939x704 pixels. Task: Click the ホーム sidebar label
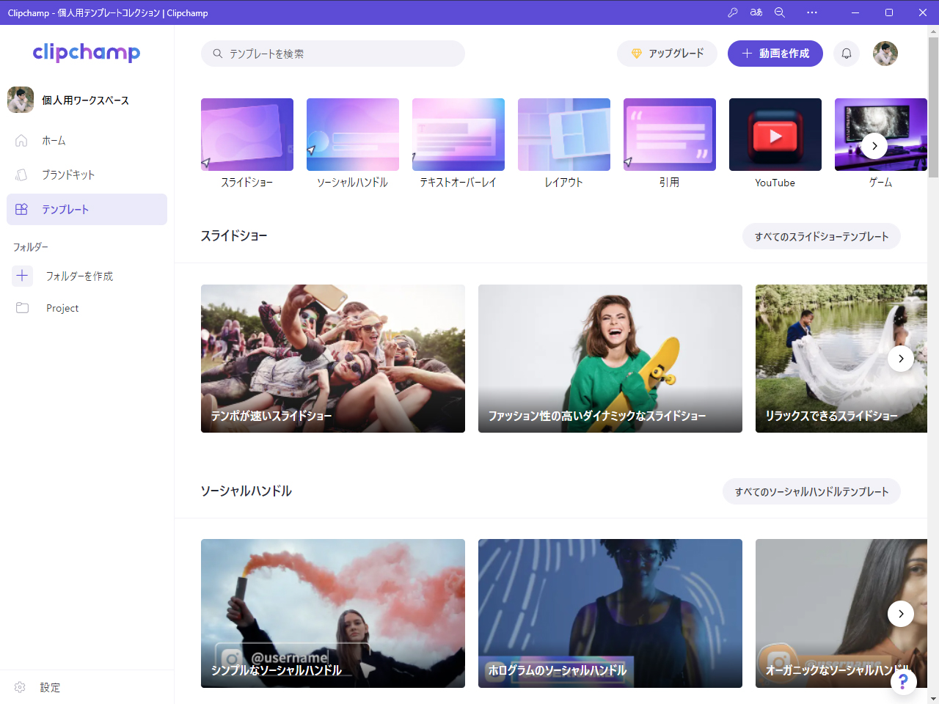click(54, 140)
